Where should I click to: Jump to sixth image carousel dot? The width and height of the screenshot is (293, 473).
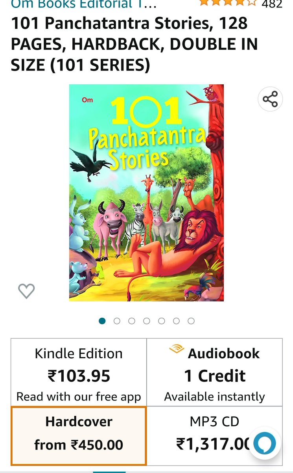pos(176,321)
